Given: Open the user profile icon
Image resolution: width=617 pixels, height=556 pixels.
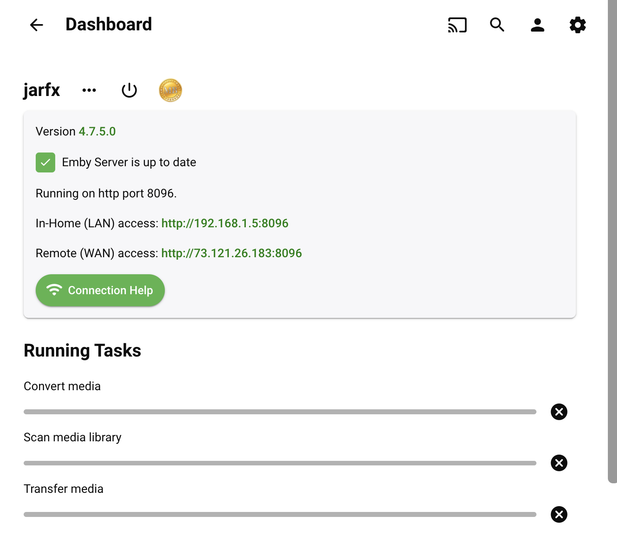Looking at the screenshot, I should coord(537,25).
